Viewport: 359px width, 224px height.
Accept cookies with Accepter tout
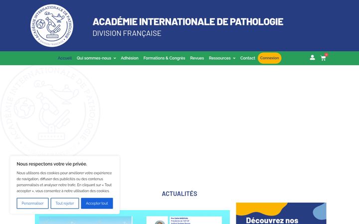click(97, 203)
